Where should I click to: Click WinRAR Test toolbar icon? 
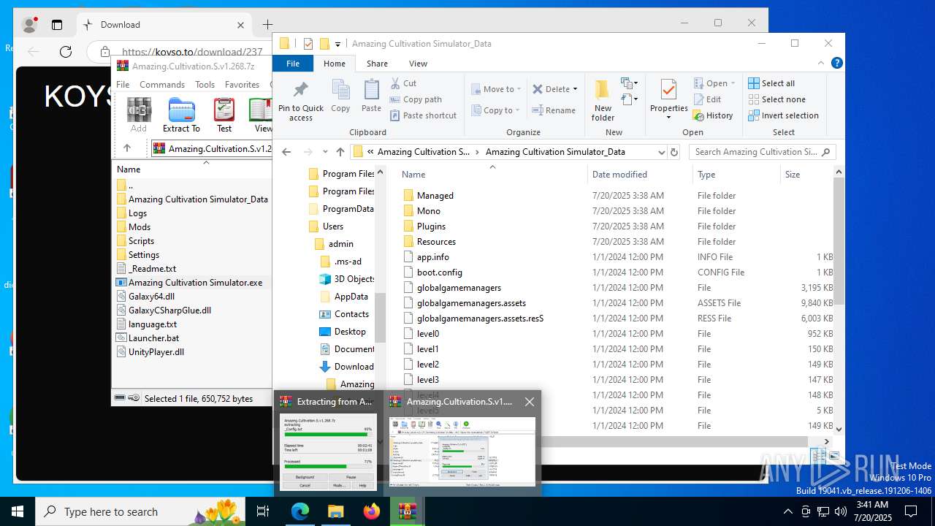[x=224, y=115]
